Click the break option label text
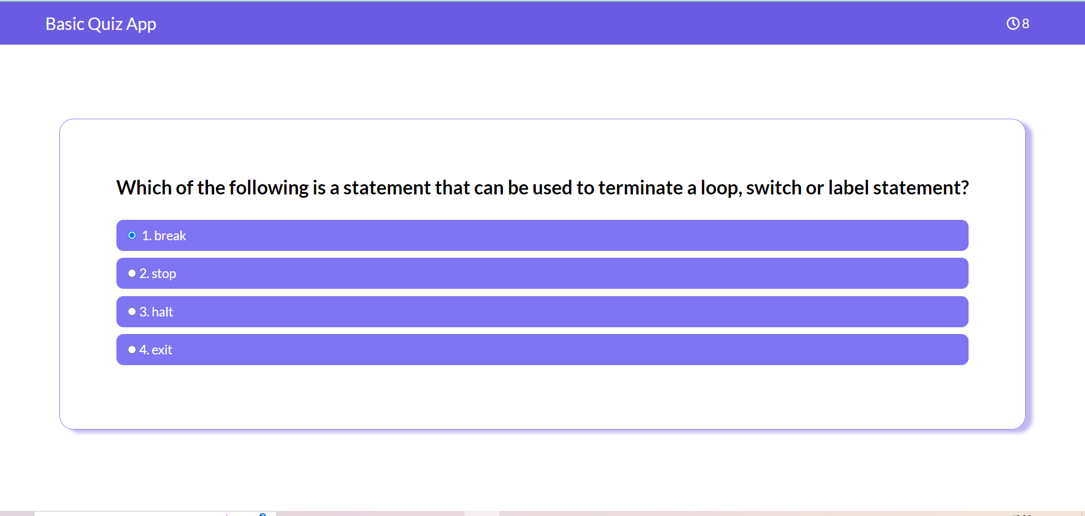 point(163,235)
